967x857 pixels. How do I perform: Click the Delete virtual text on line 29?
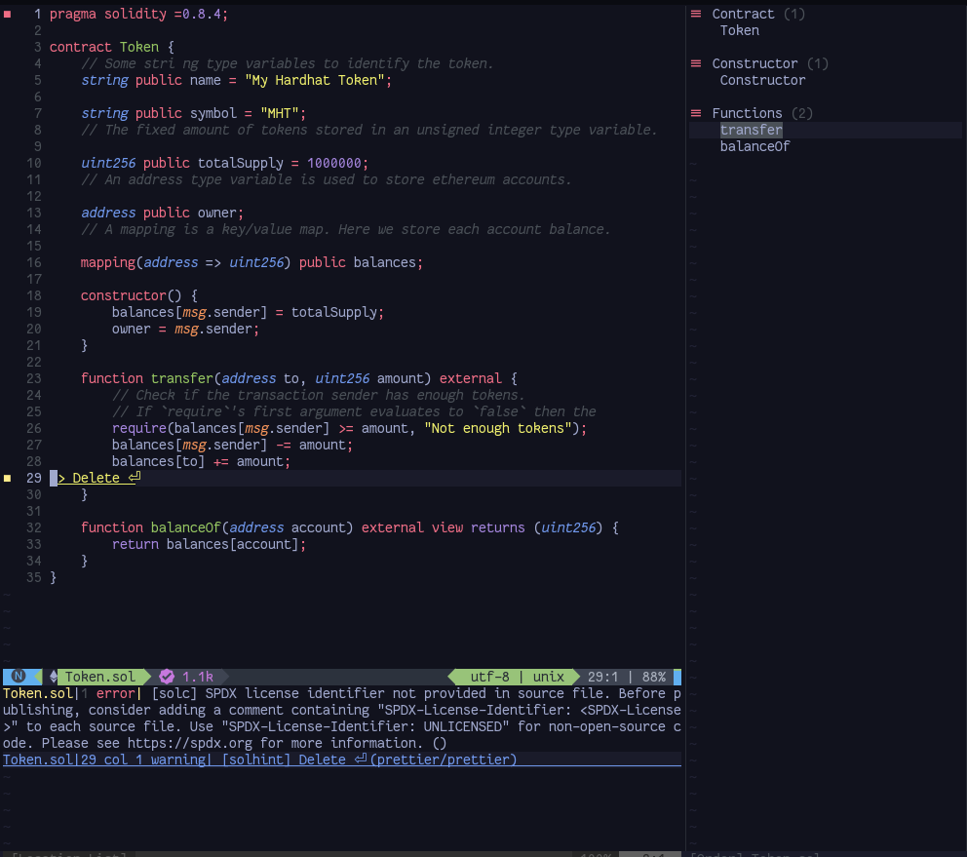(x=96, y=478)
